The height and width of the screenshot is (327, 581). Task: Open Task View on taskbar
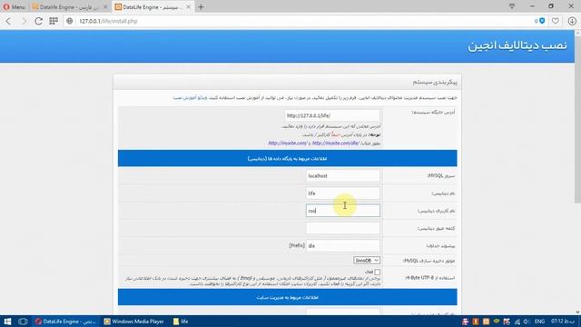(23, 322)
